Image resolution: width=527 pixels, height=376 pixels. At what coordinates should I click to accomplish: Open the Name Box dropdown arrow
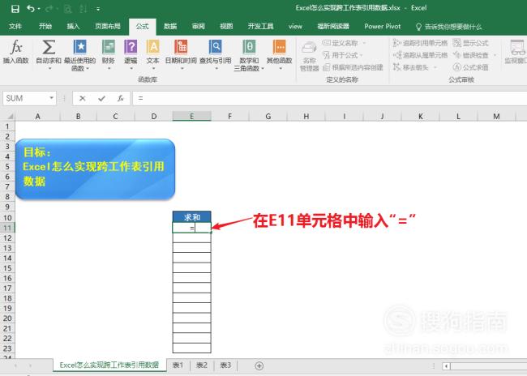coord(51,98)
